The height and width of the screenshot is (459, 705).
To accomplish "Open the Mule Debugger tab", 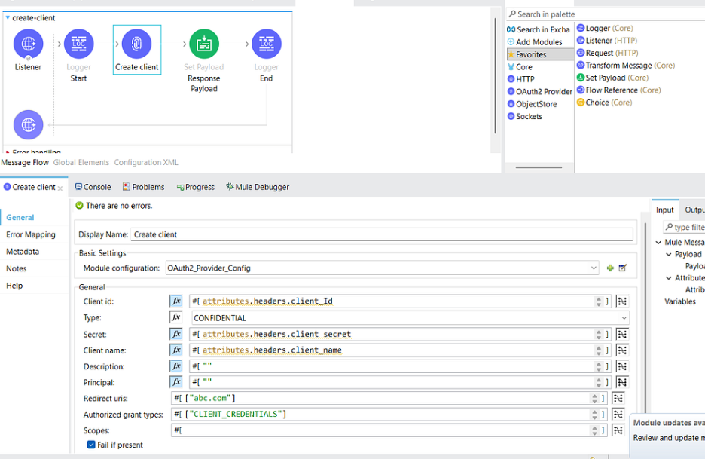I will click(x=257, y=187).
